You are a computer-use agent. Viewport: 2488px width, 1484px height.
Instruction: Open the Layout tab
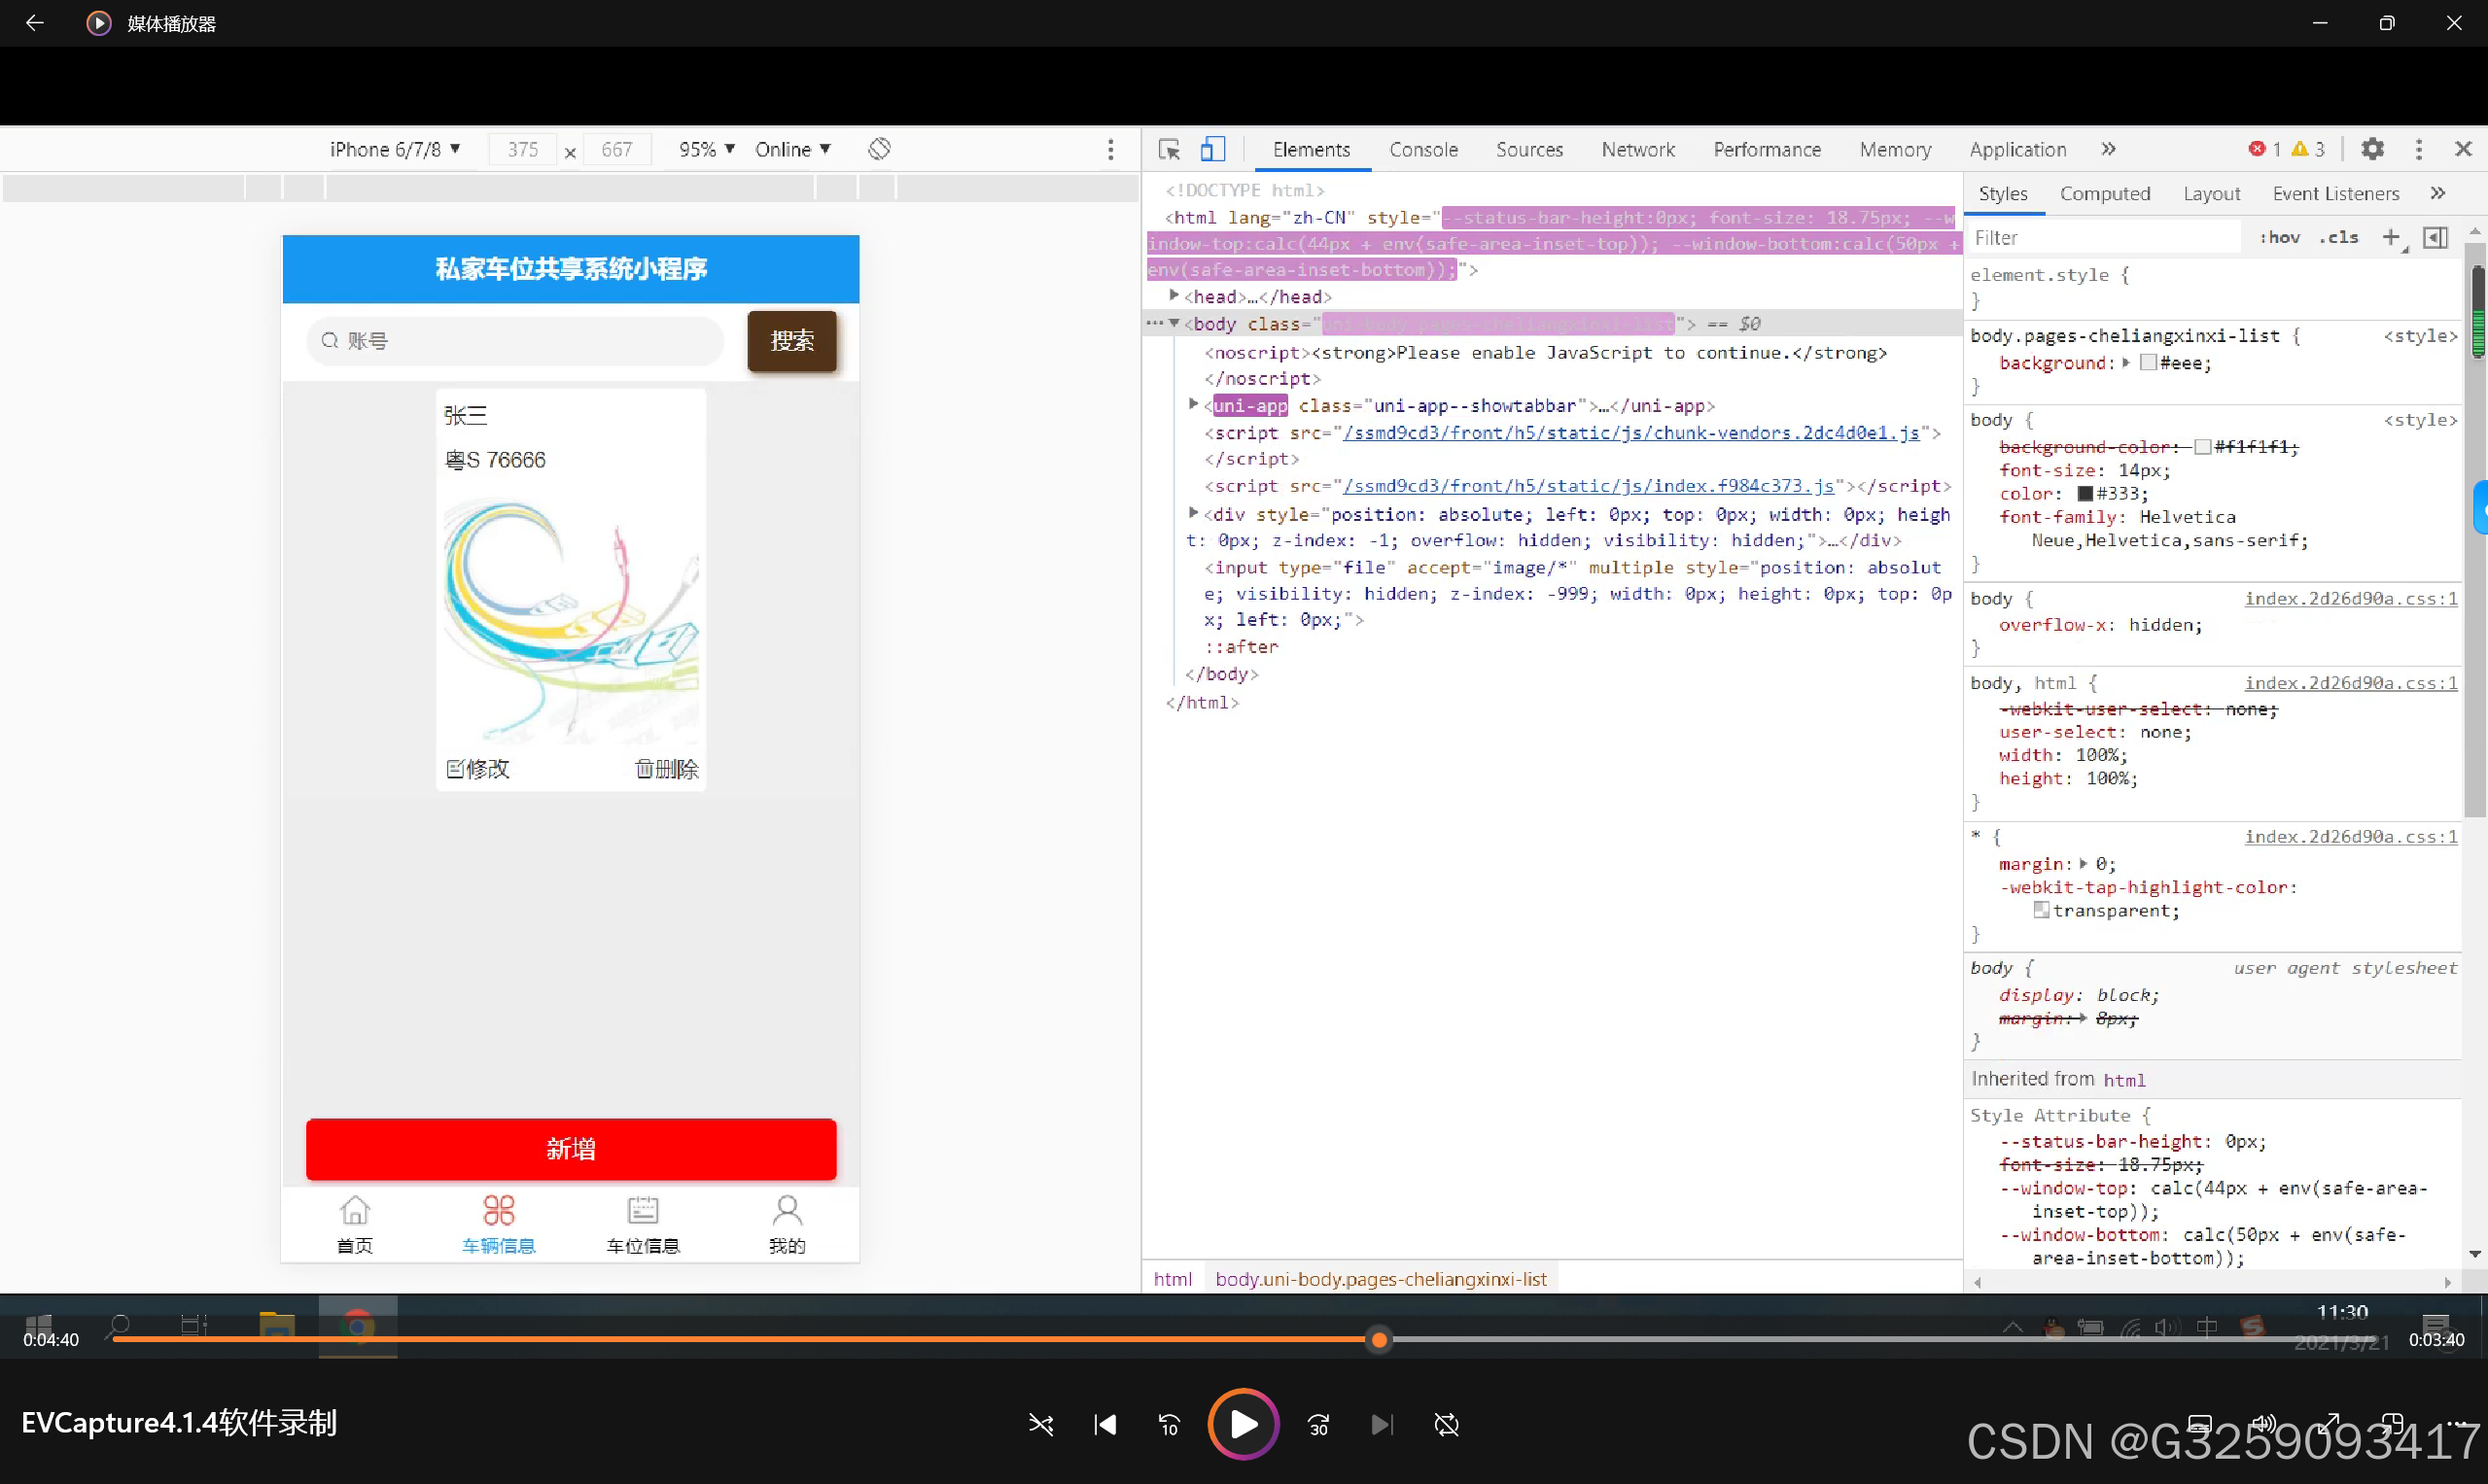click(2211, 193)
